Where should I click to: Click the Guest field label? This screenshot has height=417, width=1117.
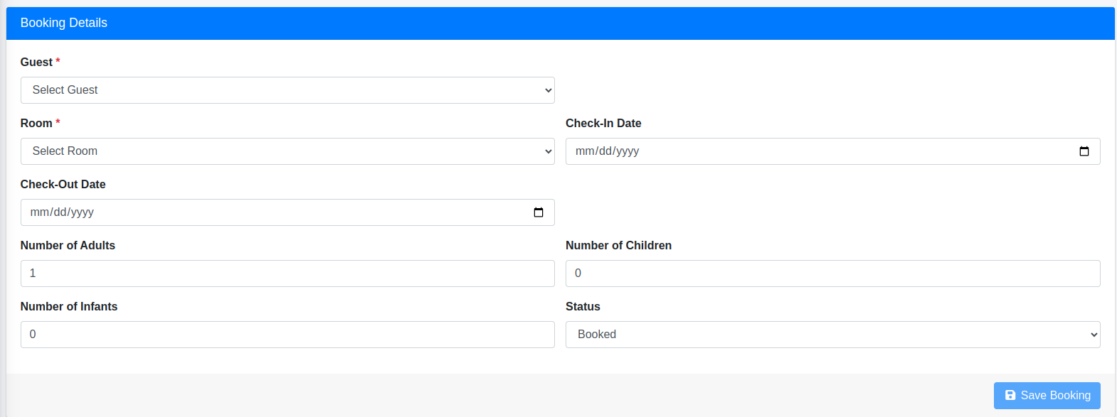click(36, 62)
